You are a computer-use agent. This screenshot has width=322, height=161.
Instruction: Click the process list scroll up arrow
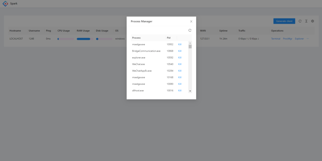pyautogui.click(x=190, y=43)
